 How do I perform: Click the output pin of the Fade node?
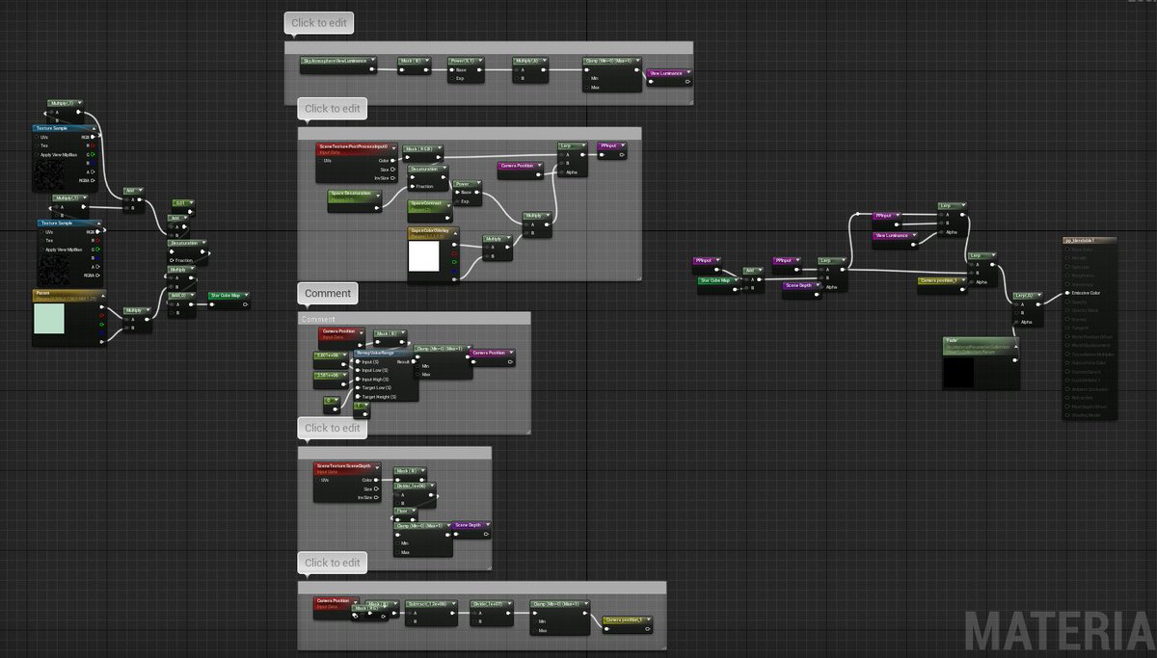(x=1015, y=360)
